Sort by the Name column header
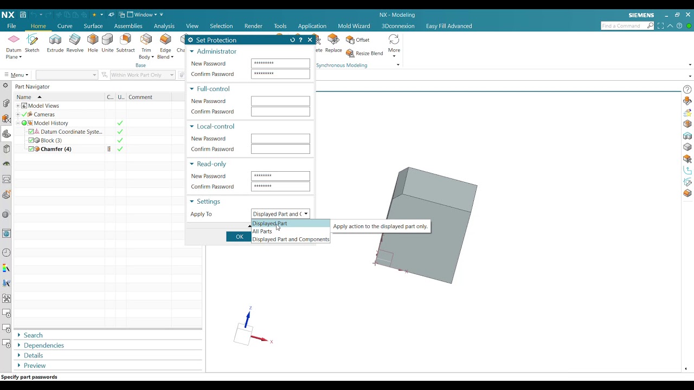 tap(60, 97)
